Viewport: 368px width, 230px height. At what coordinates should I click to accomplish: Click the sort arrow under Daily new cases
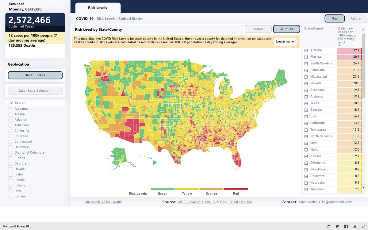(339, 45)
